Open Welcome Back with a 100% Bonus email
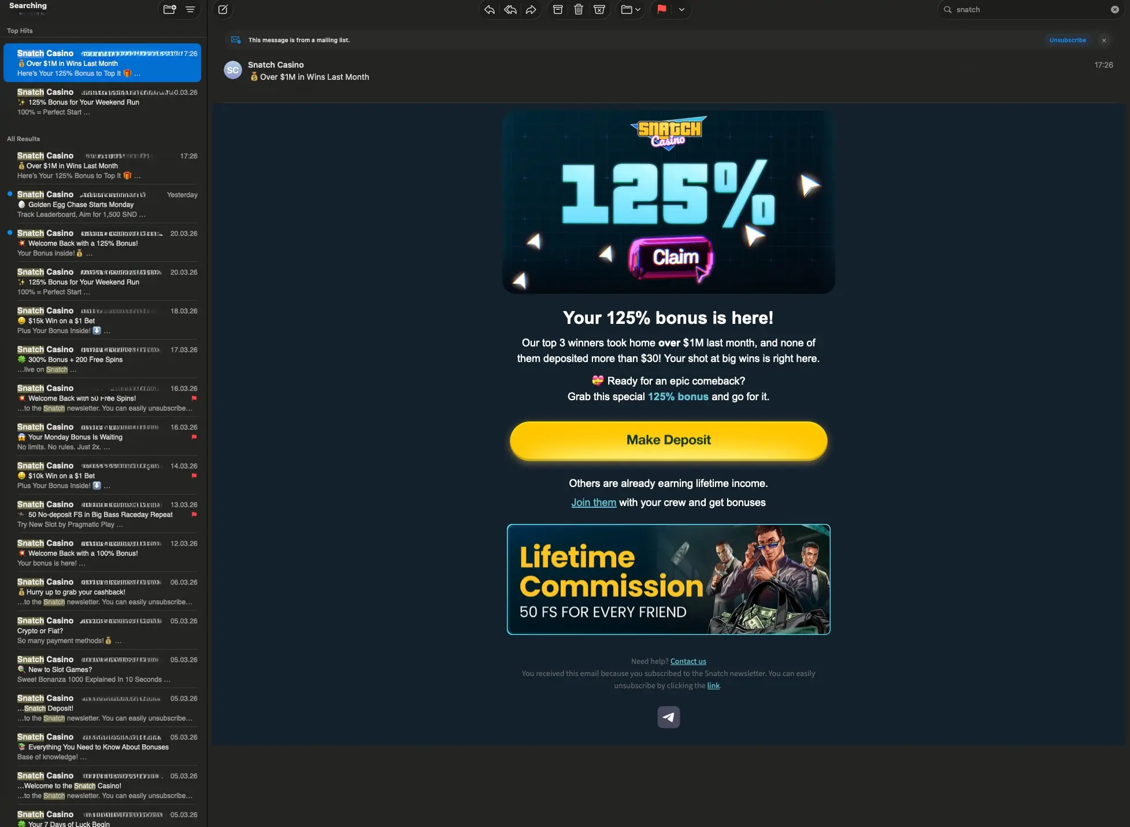This screenshot has height=827, width=1130. pyautogui.click(x=103, y=553)
